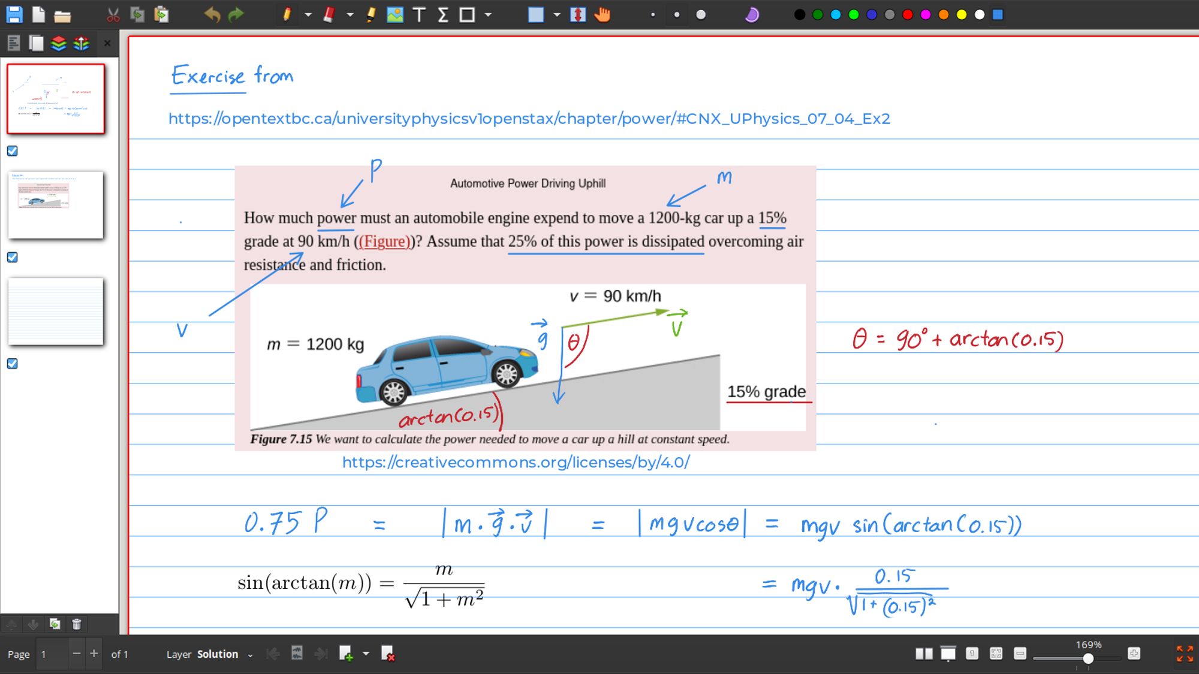Toggle visibility of page 3 layer
This screenshot has height=674, width=1199.
click(13, 363)
